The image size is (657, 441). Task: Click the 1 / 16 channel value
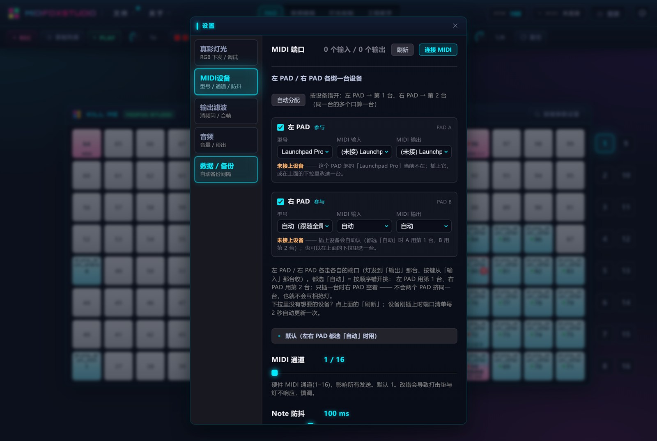coord(334,360)
